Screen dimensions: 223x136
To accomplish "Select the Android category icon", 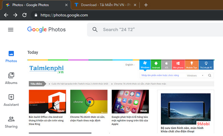I will (156, 65).
